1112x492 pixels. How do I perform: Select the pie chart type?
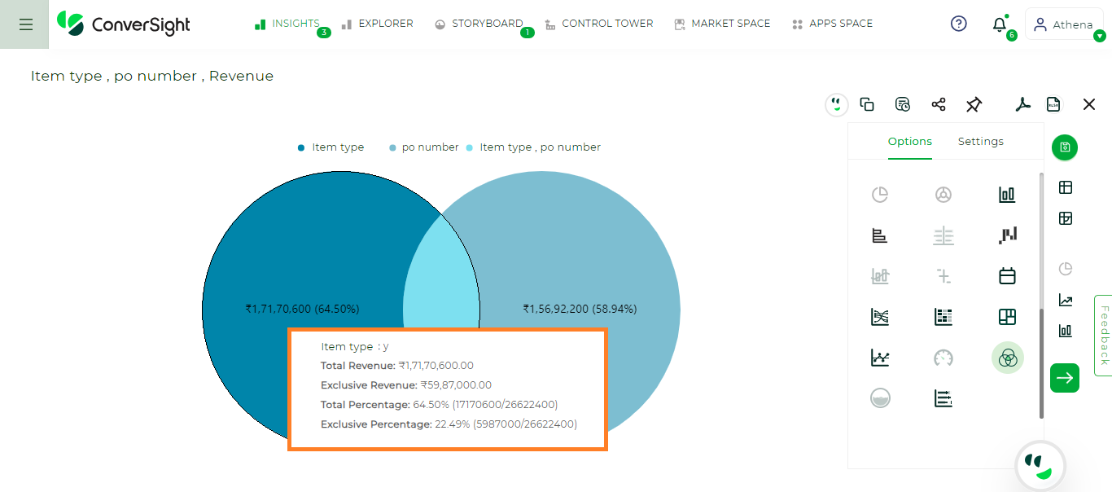coord(880,194)
